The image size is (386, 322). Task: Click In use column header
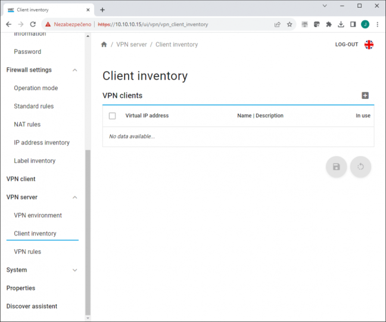(363, 116)
